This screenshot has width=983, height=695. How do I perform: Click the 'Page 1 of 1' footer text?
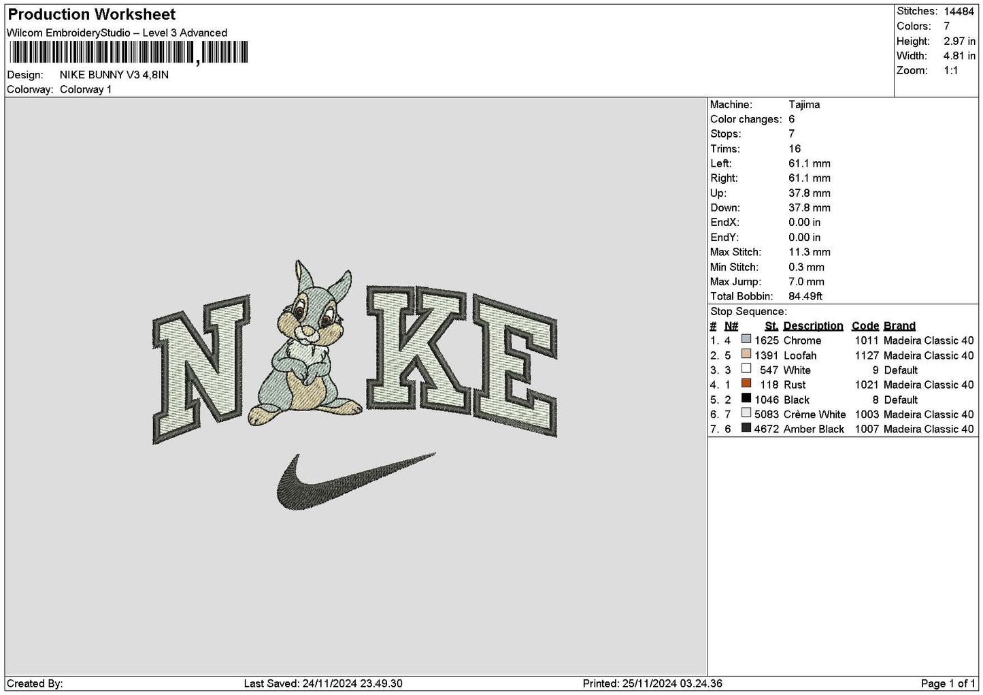pyautogui.click(x=948, y=683)
